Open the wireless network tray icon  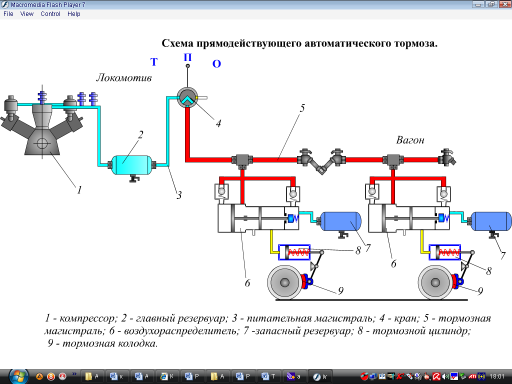point(481,376)
